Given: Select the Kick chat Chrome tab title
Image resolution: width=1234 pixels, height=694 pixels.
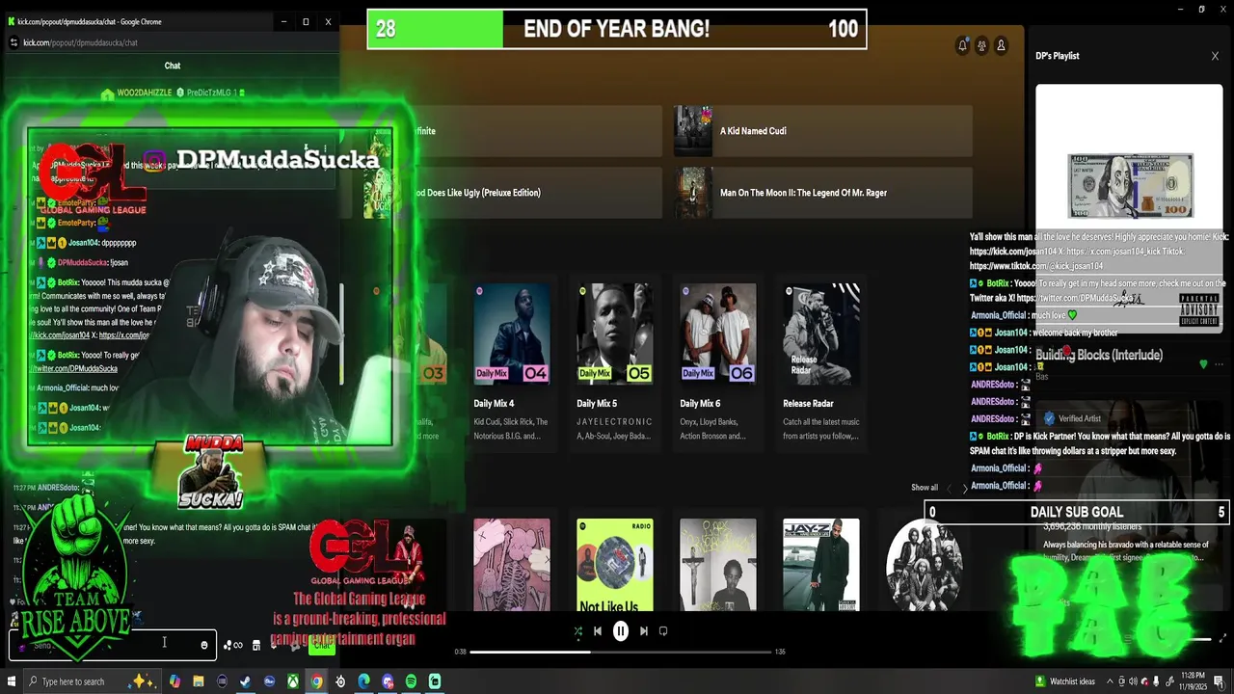Looking at the screenshot, I should [x=91, y=21].
